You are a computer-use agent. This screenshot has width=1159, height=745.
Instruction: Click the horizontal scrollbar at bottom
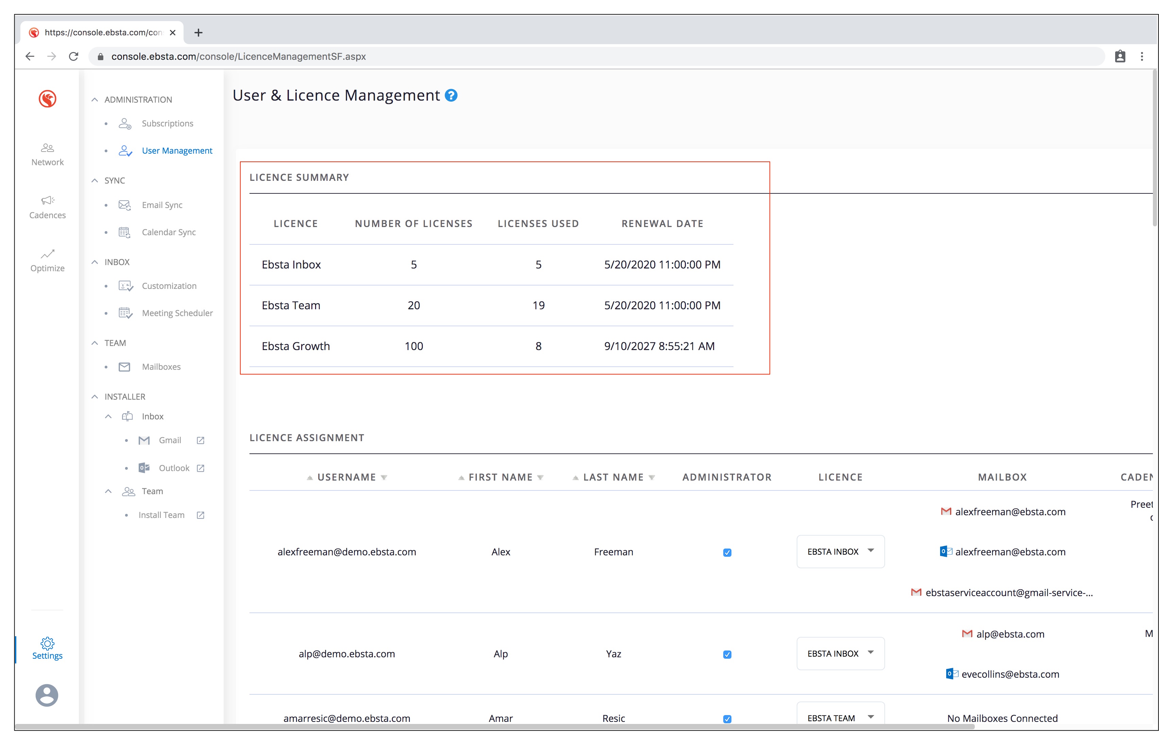(x=484, y=727)
